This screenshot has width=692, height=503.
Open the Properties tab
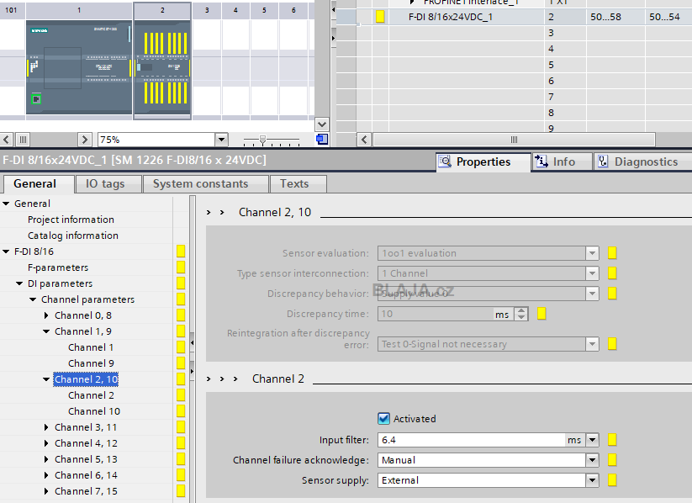483,161
